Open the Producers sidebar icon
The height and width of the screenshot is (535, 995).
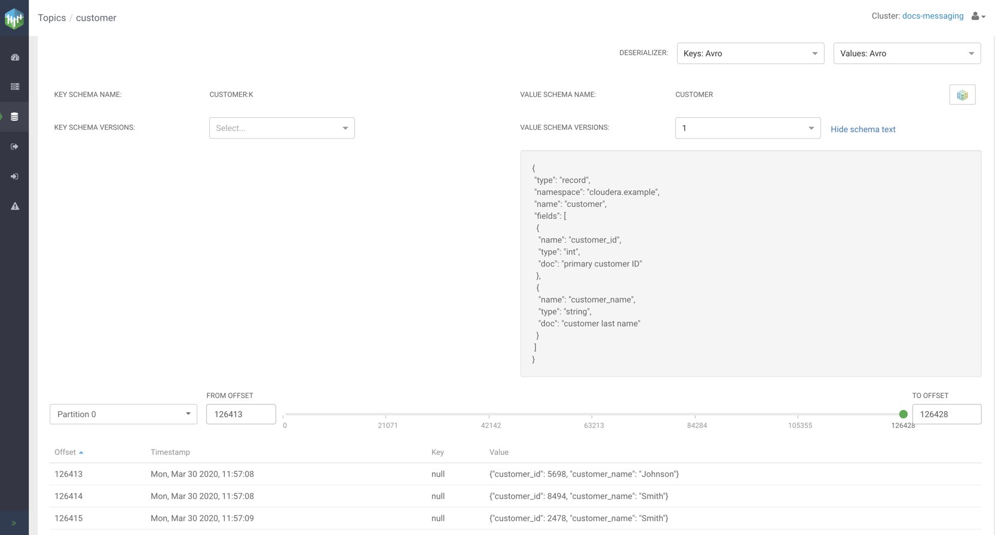click(x=15, y=146)
